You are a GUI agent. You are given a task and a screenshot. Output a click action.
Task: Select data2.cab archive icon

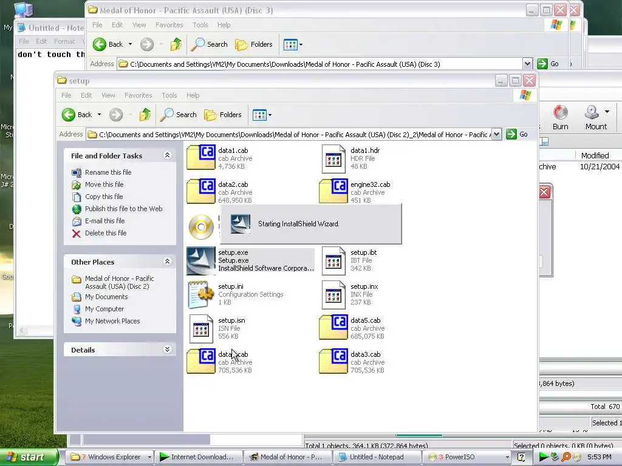click(201, 191)
